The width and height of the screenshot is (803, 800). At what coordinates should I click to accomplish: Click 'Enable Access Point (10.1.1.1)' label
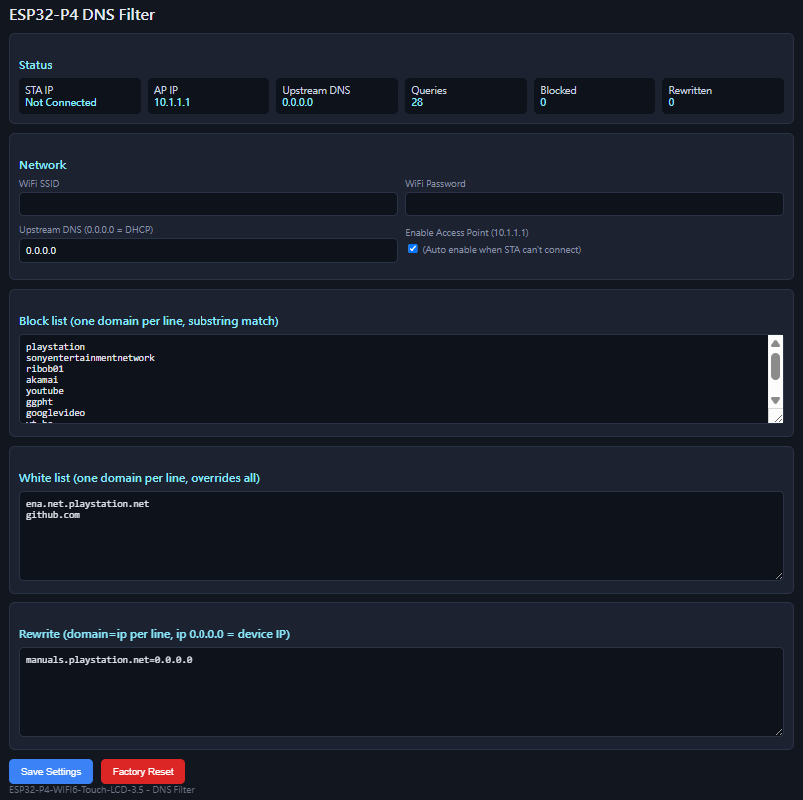click(x=467, y=233)
